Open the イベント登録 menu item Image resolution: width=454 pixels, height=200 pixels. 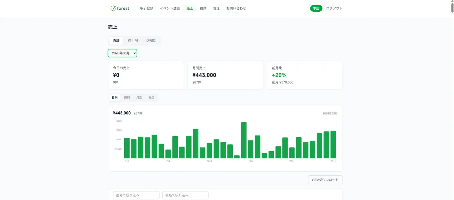(x=170, y=8)
